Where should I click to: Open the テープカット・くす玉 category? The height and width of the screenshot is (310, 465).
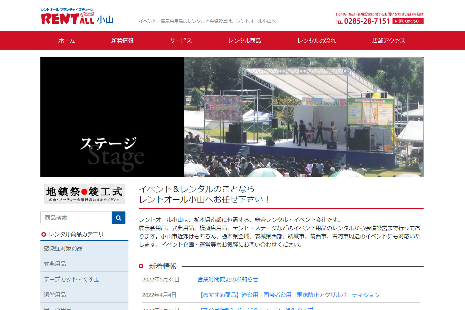click(71, 279)
